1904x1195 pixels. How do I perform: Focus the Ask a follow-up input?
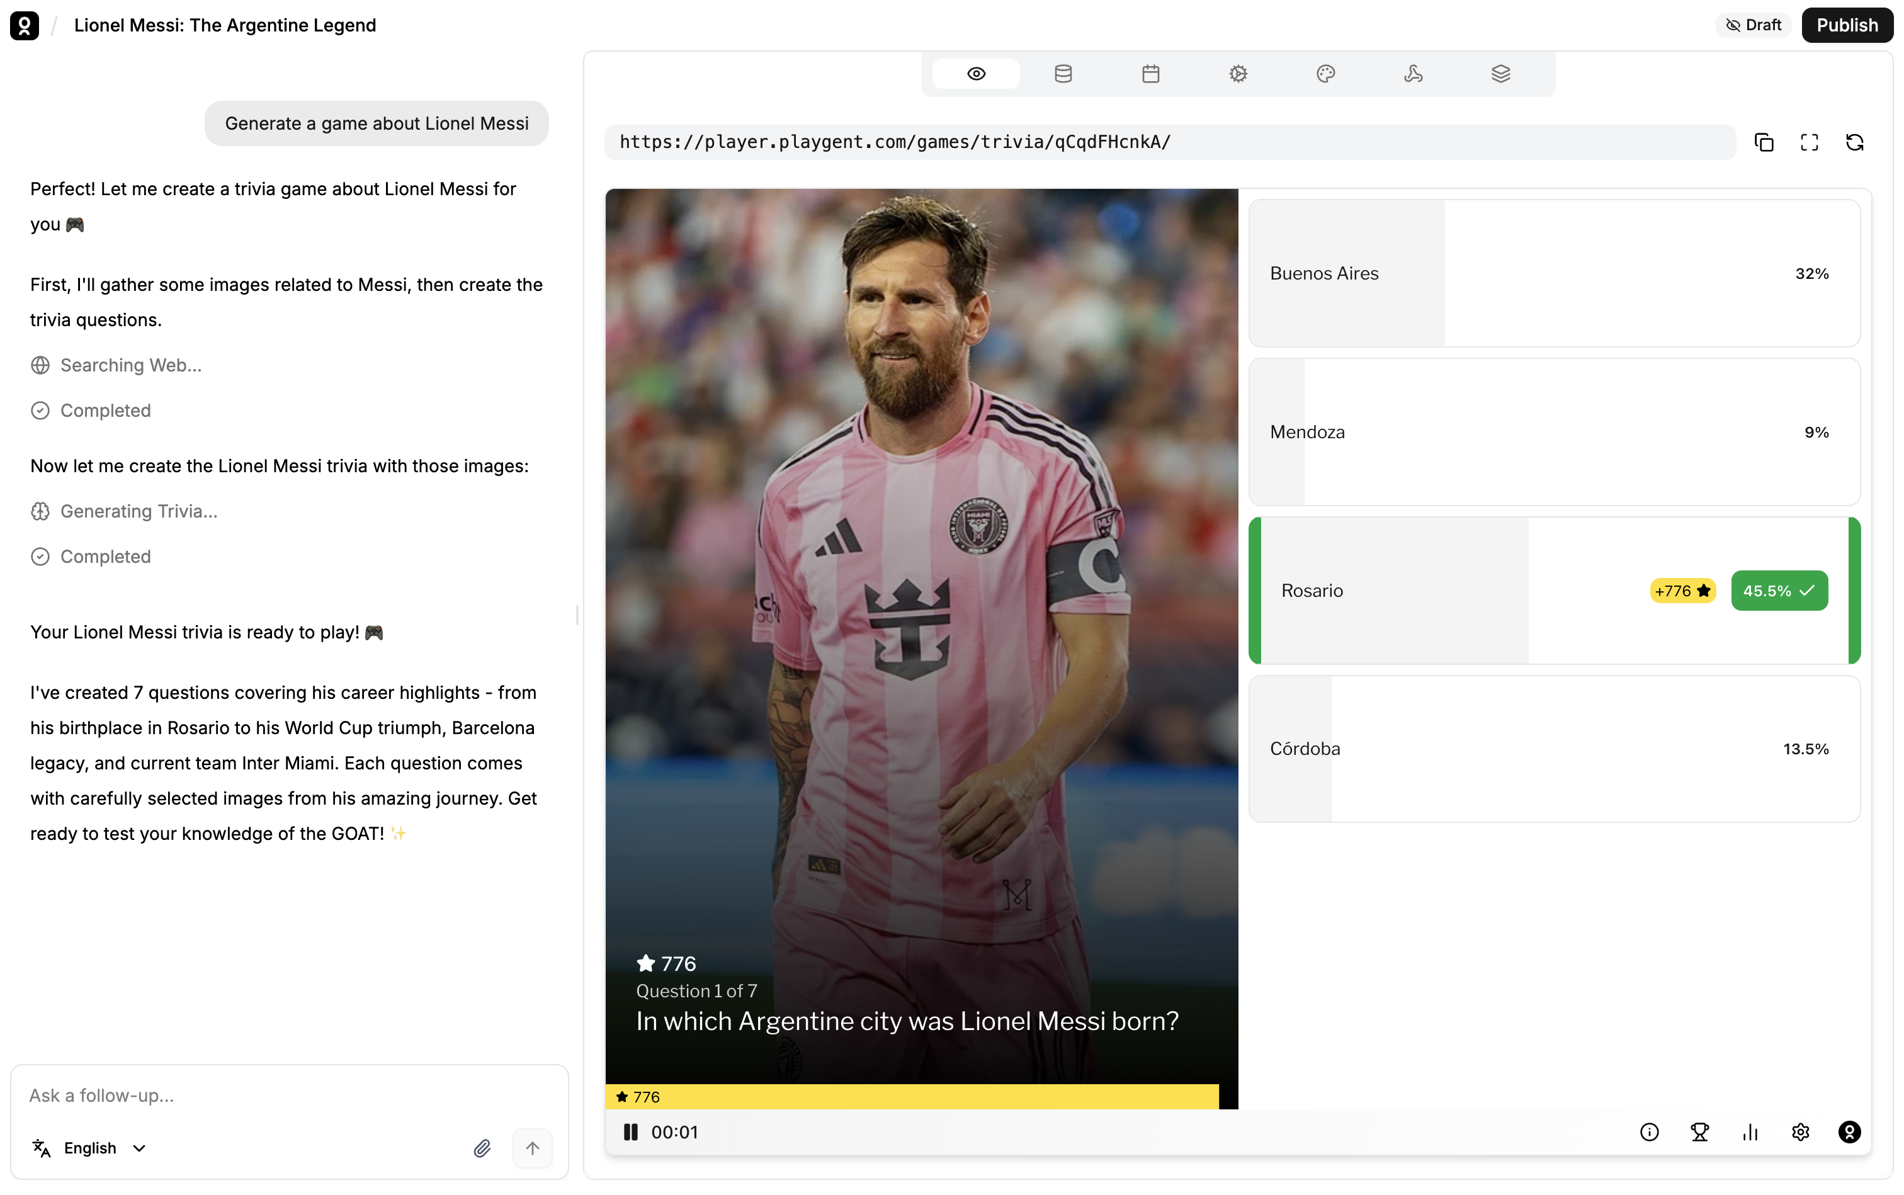[288, 1096]
